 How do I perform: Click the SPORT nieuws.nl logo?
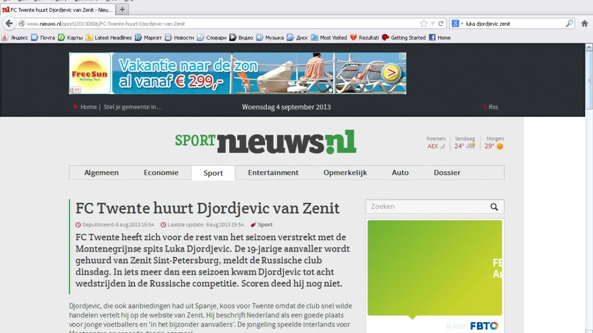[x=265, y=141]
